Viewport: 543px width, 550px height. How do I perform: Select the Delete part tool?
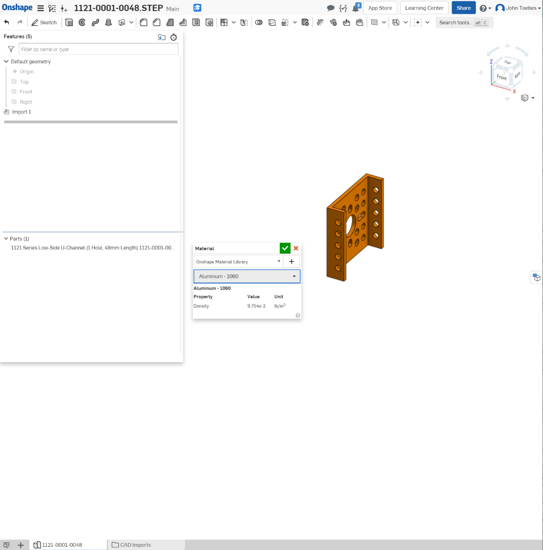pos(305,22)
